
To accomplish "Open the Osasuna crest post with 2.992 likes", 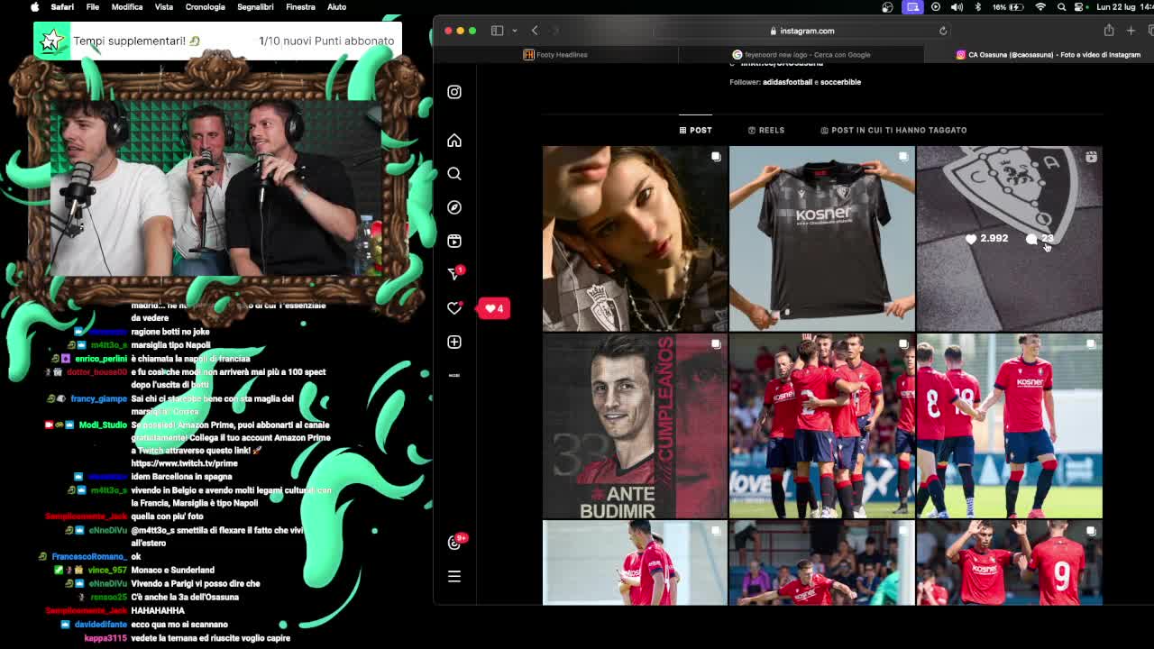I will coord(1009,239).
